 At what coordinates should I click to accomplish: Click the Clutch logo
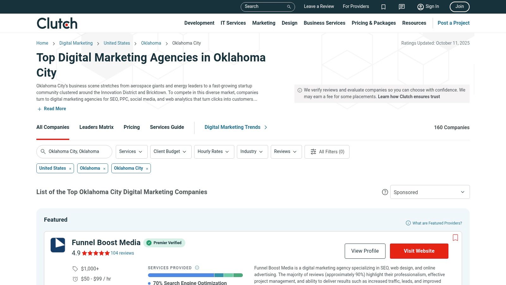click(57, 23)
